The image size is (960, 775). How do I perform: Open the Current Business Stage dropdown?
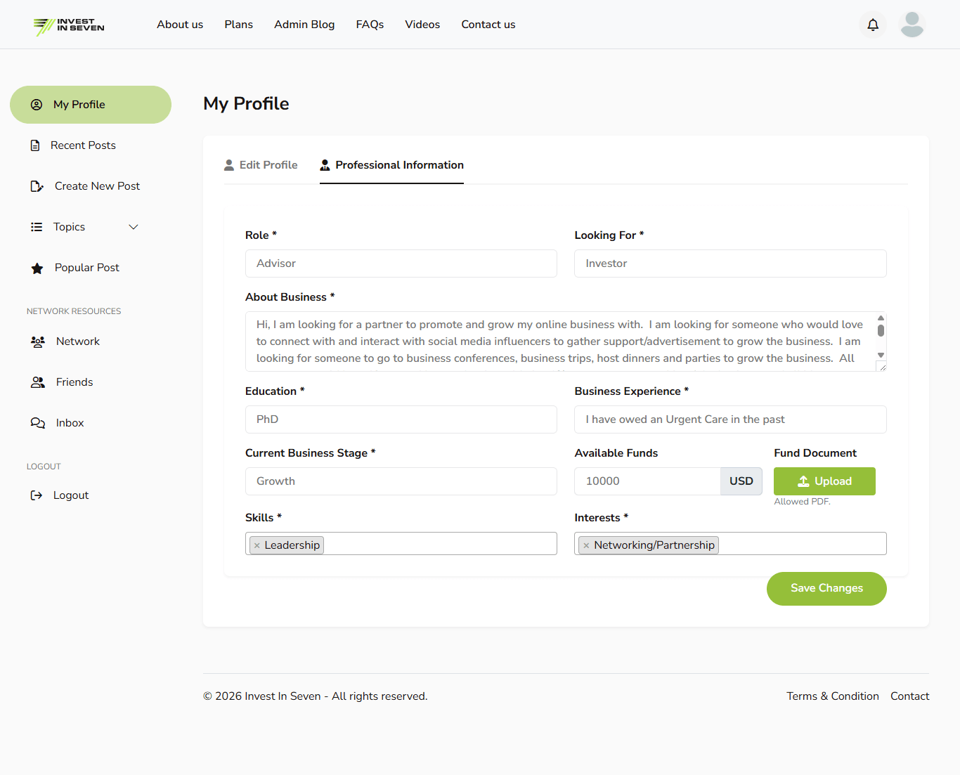[401, 481]
